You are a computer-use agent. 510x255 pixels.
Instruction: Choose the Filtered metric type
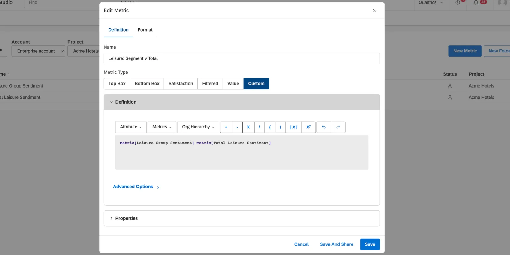point(210,84)
